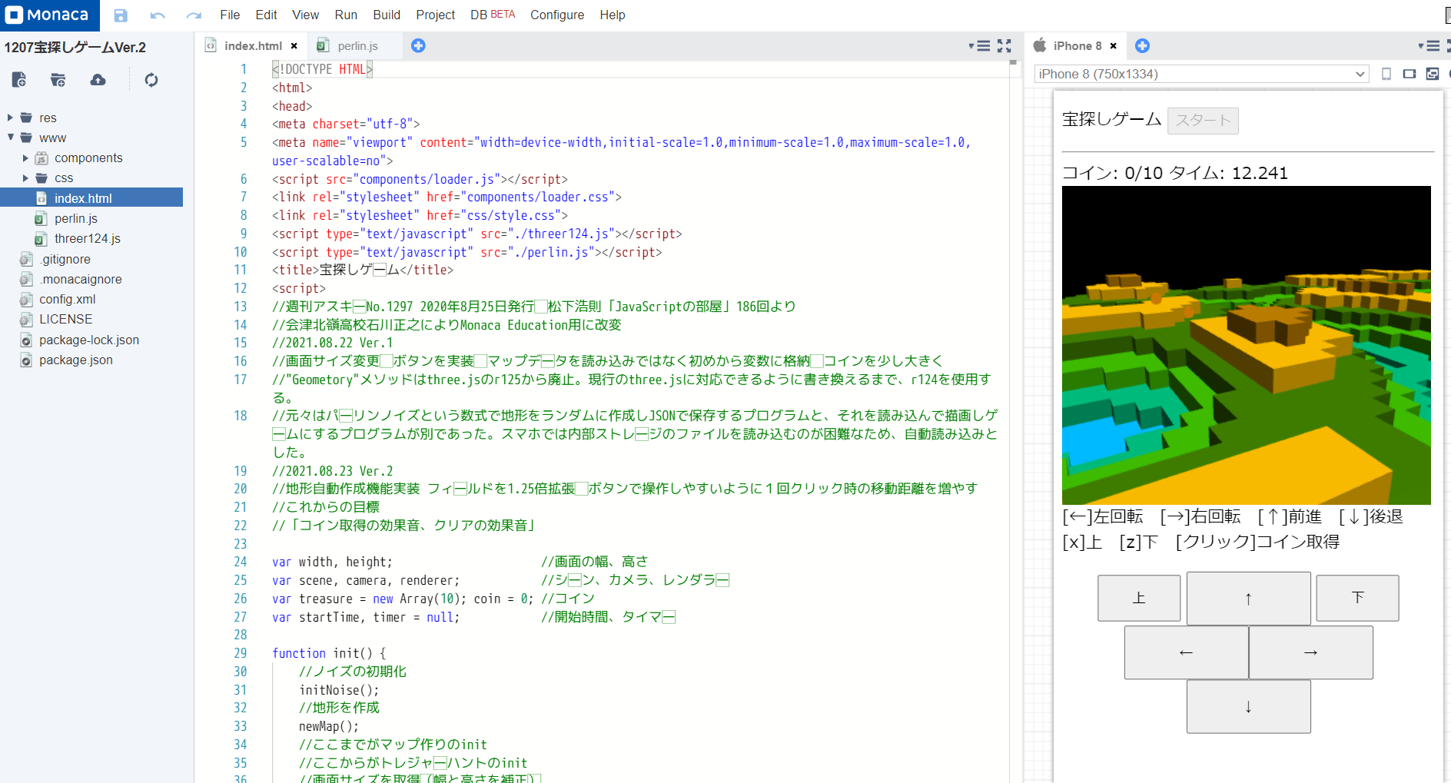Open .gitignore in the file tree
This screenshot has height=783, width=1451.
point(65,259)
